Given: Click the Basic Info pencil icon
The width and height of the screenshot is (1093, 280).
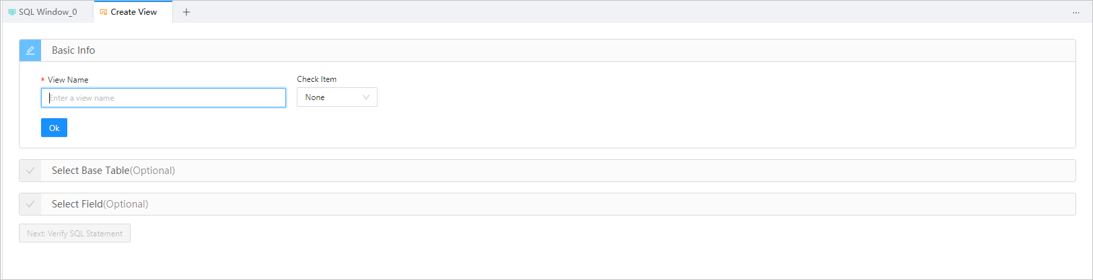Looking at the screenshot, I should 30,50.
